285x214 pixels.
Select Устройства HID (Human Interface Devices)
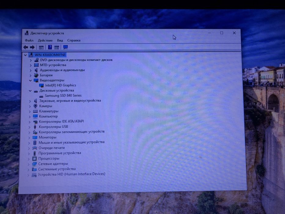(71, 174)
